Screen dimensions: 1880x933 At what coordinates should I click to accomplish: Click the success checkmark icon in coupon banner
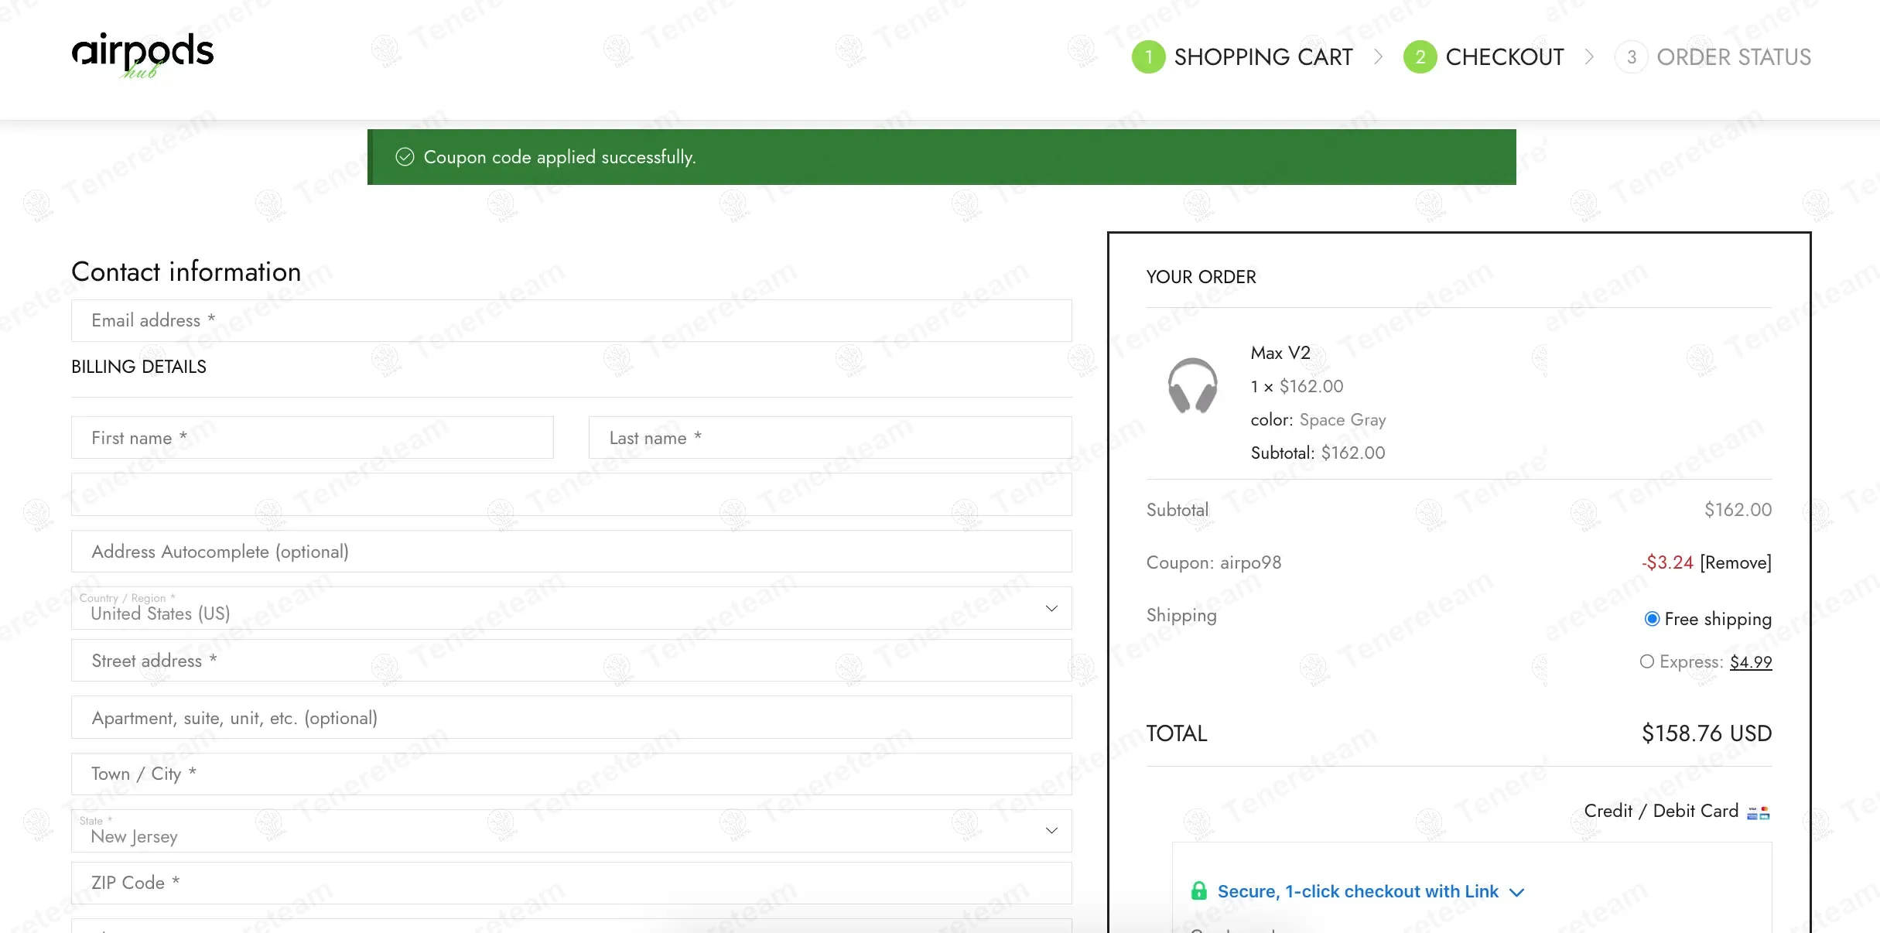pyautogui.click(x=405, y=157)
